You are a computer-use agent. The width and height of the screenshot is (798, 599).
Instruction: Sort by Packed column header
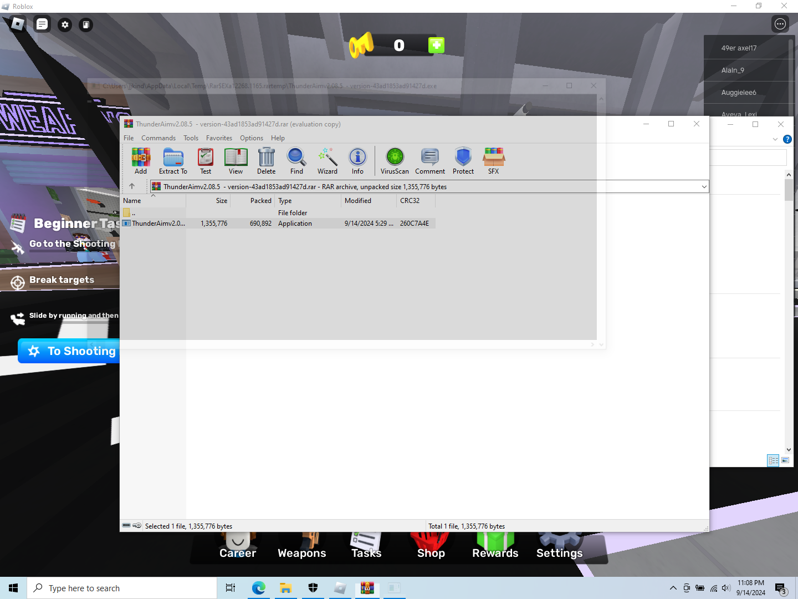tap(253, 201)
